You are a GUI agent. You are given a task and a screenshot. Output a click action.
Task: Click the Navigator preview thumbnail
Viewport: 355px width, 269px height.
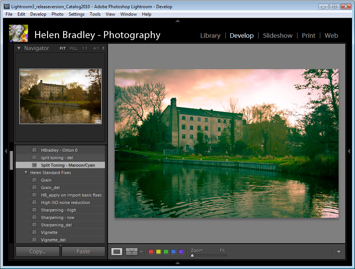click(61, 96)
